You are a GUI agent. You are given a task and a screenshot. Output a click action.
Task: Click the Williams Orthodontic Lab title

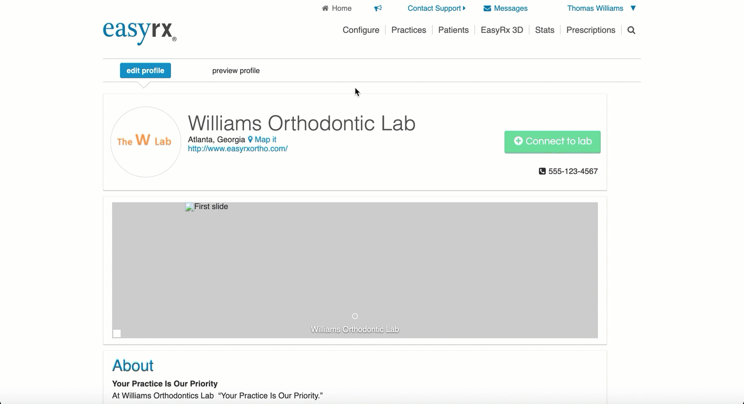(302, 123)
